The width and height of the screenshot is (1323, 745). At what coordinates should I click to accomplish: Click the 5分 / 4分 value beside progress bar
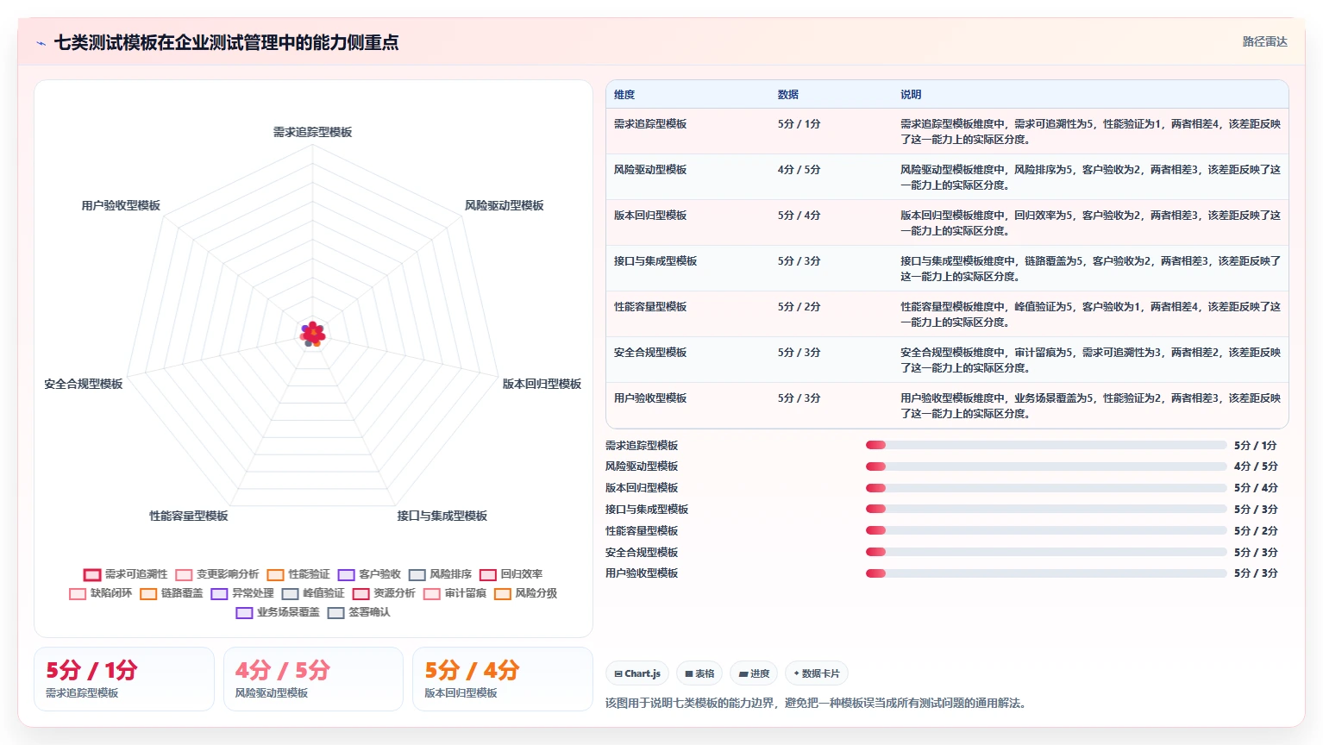(1256, 488)
